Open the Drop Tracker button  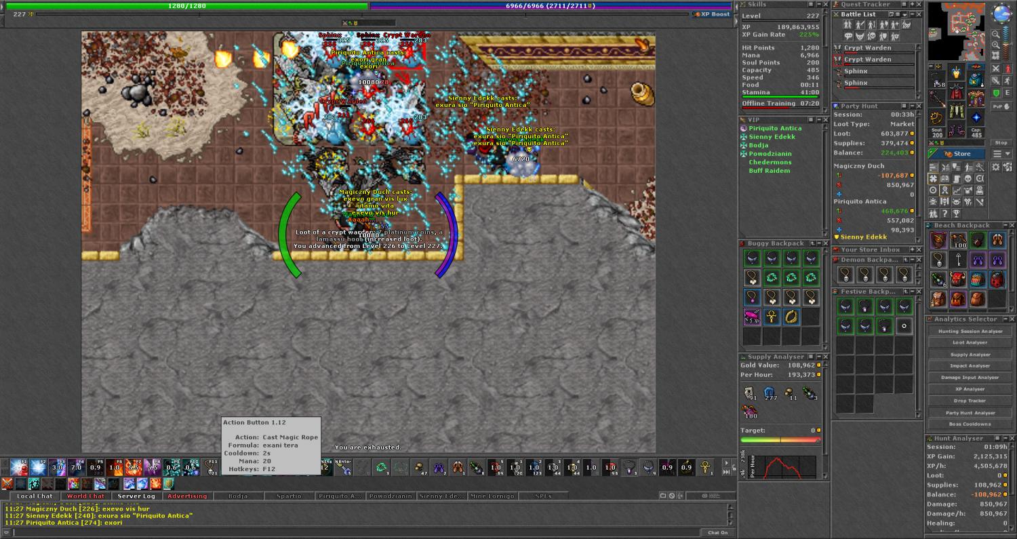970,401
